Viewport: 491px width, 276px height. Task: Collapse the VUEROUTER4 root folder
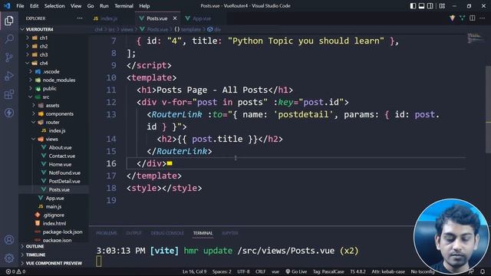[54, 29]
